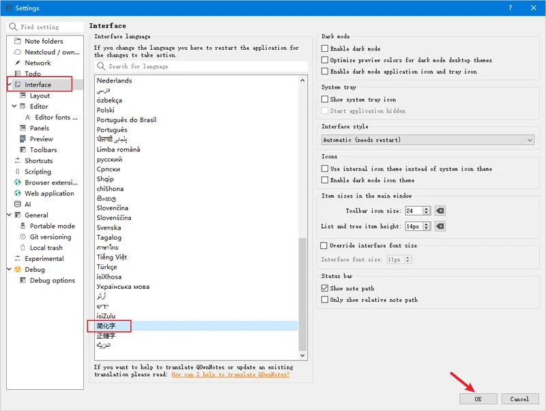Screen dimensions: 546x411
Task: Click the Scripting braces icon
Action: coord(18,171)
